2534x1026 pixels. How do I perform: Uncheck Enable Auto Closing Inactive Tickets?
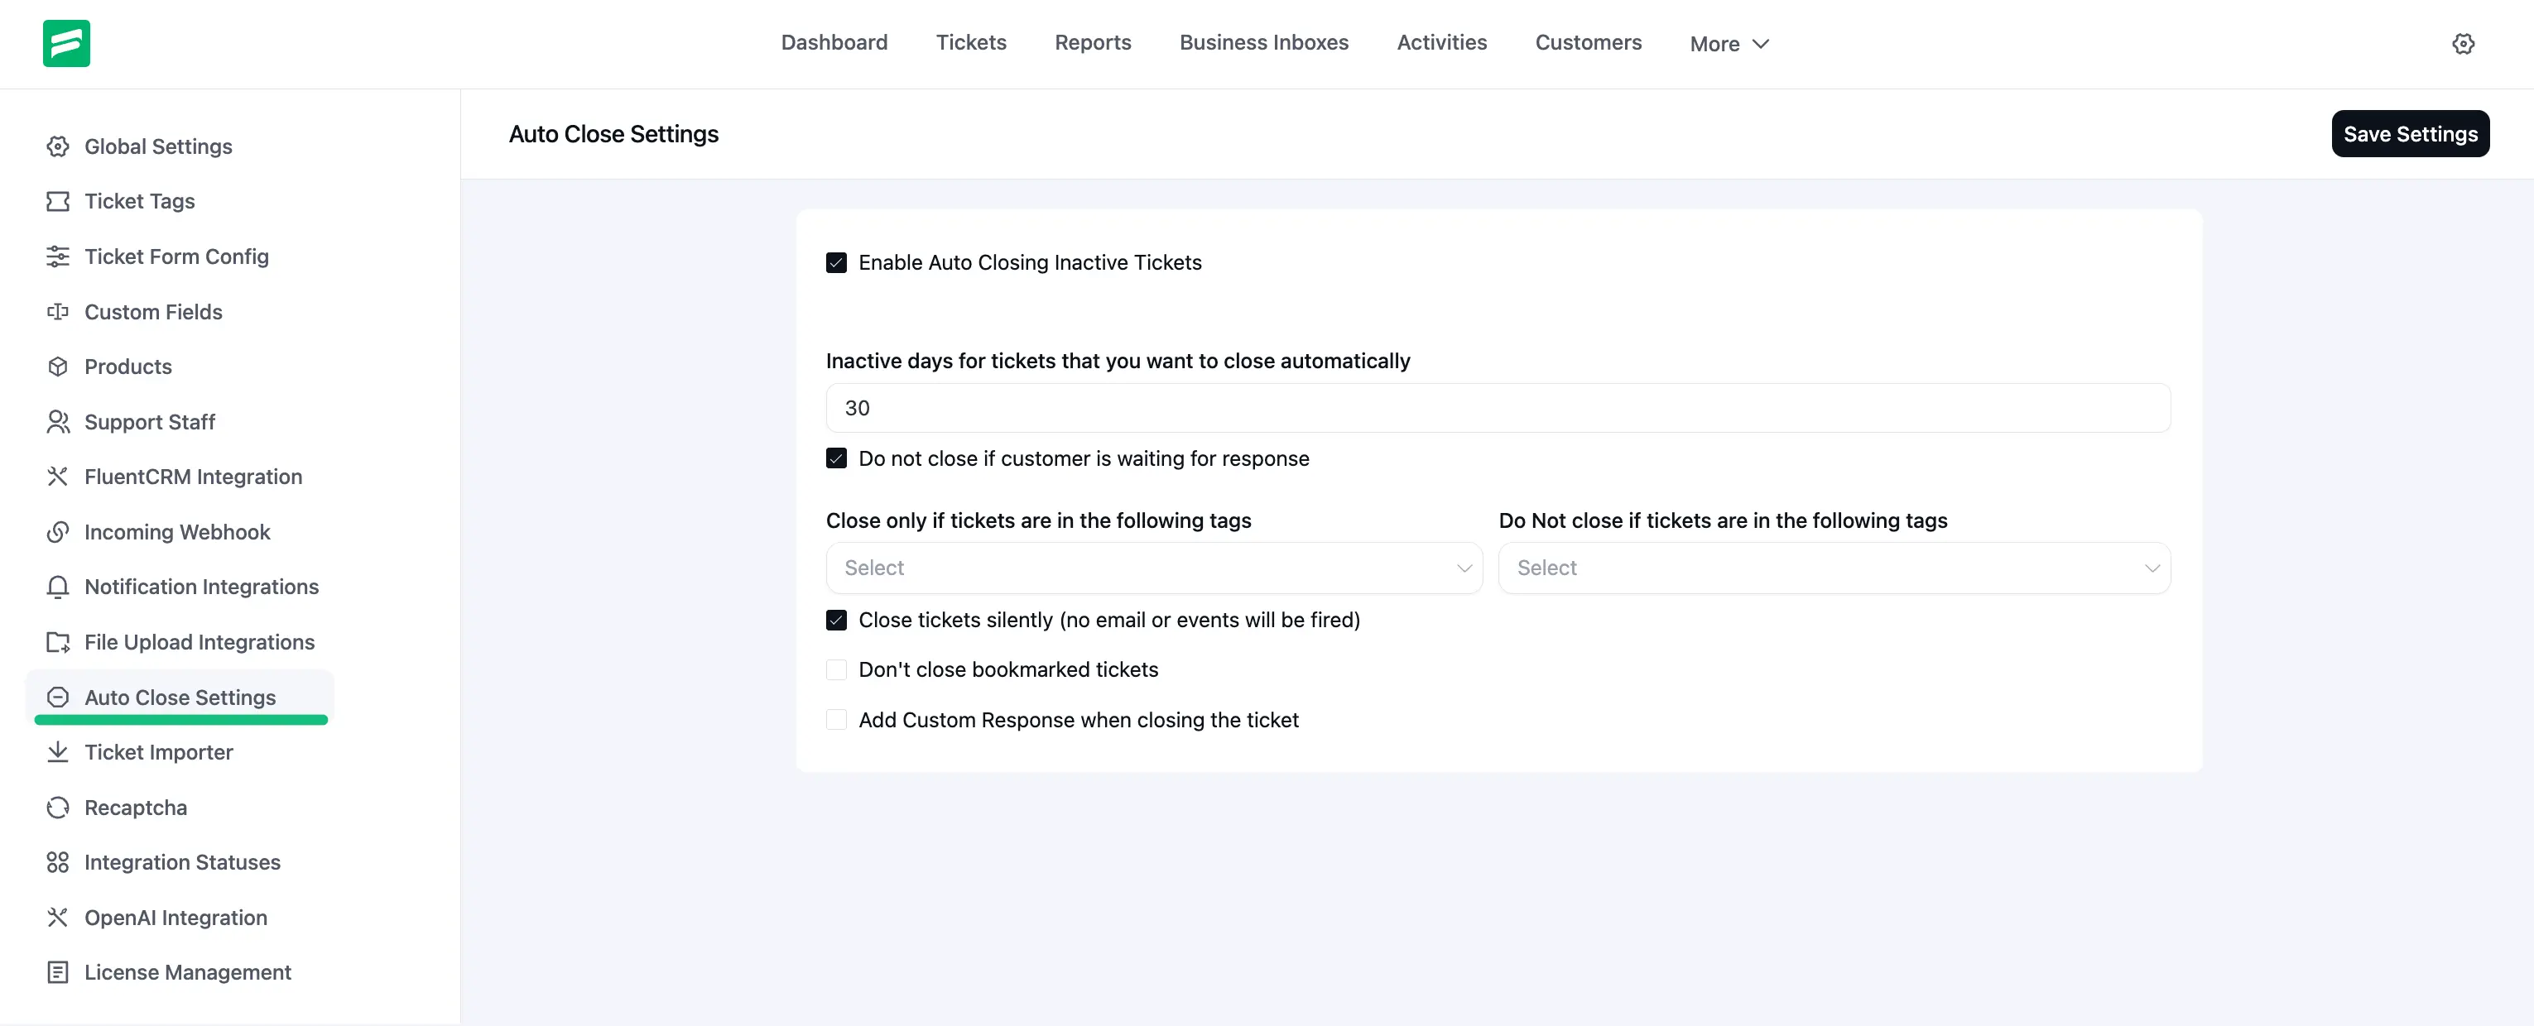click(x=836, y=262)
